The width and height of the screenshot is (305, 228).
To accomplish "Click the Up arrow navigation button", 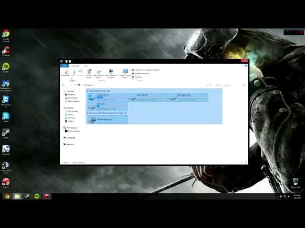I will pos(75,85).
